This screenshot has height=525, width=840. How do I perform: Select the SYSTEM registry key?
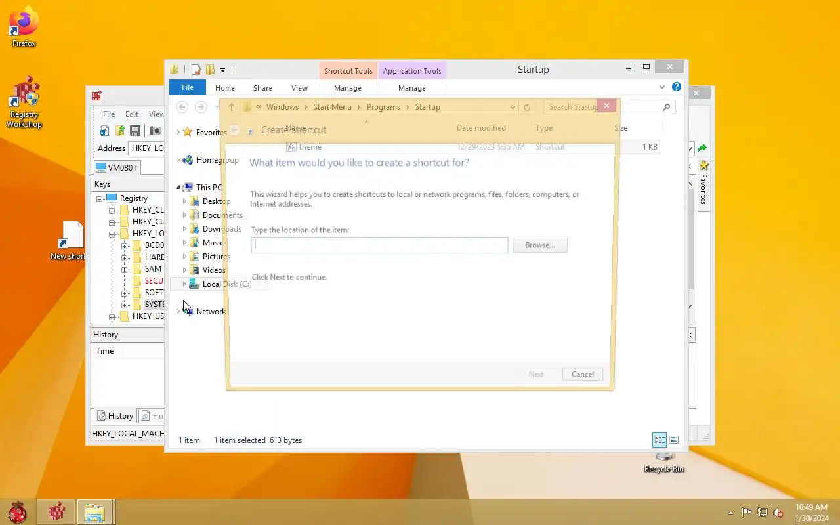[x=155, y=304]
